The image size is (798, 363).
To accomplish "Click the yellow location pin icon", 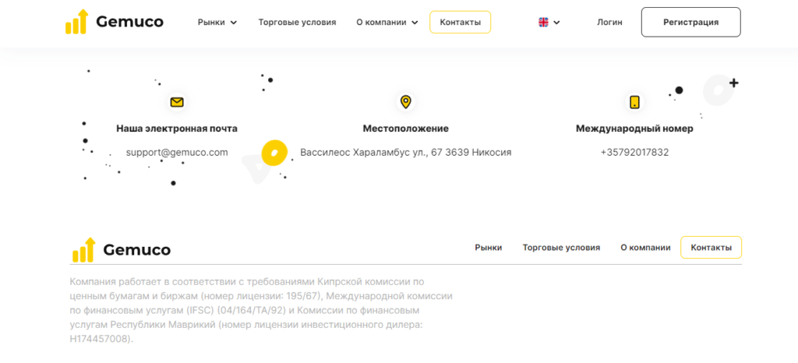I will 405,102.
